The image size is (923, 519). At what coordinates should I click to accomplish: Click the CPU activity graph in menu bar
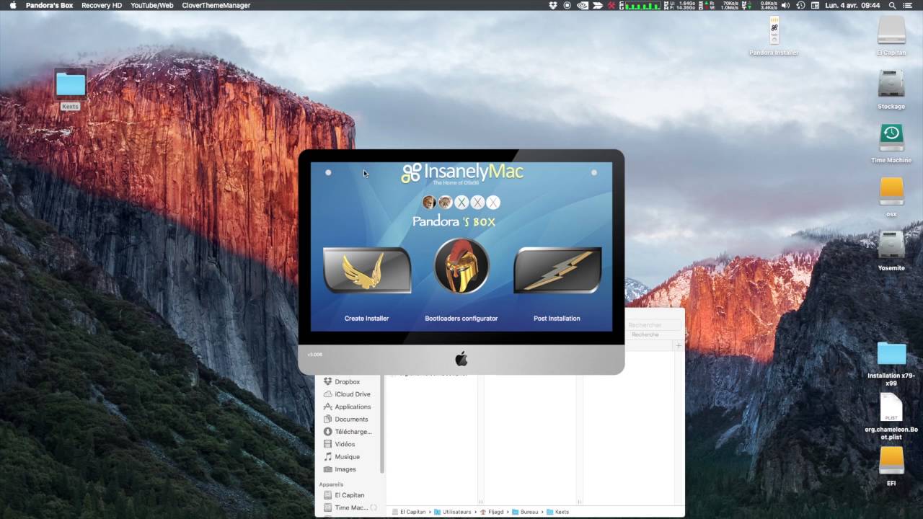[642, 5]
